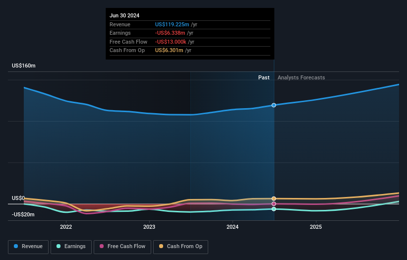
Task: Select the Earnings teal data point
Action: pos(274,209)
